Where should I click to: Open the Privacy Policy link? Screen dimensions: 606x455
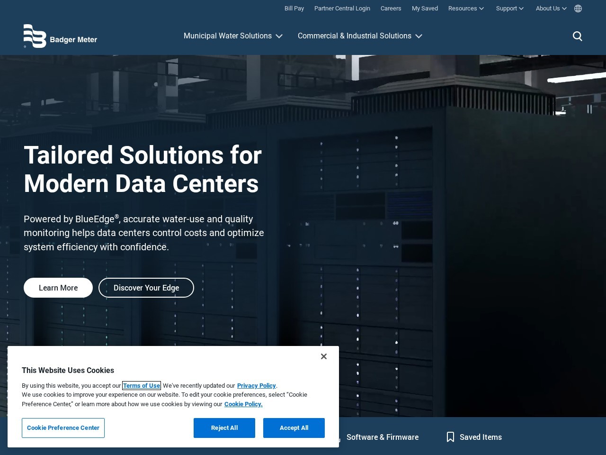pos(256,386)
